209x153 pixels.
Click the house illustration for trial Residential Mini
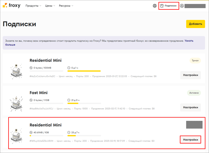16,72
